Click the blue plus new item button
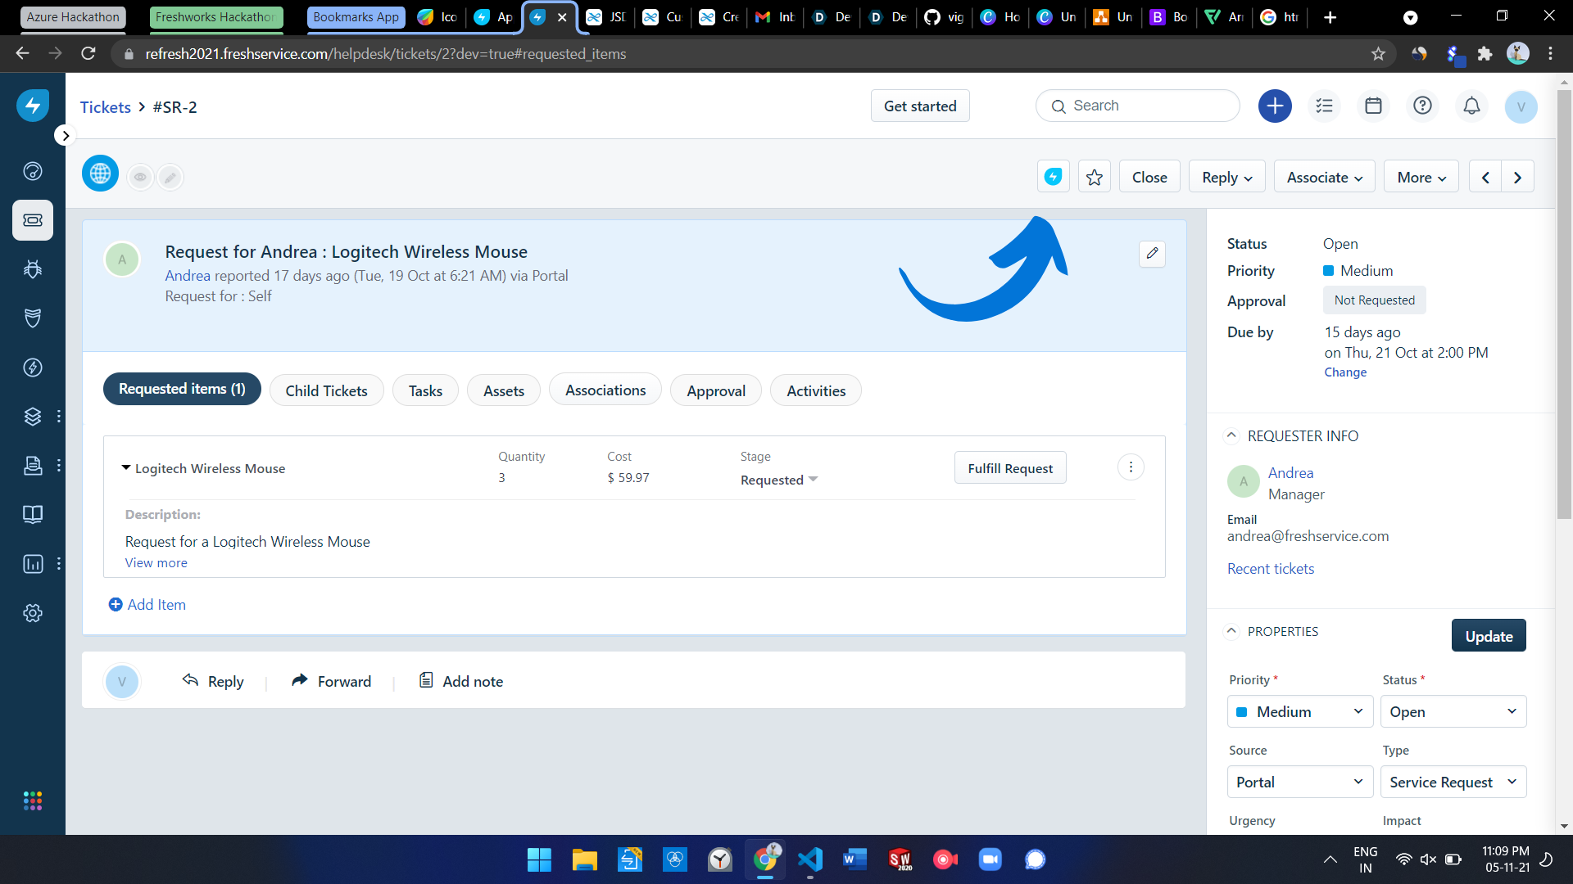Screen dimensions: 1573x884 pyautogui.click(x=1275, y=106)
